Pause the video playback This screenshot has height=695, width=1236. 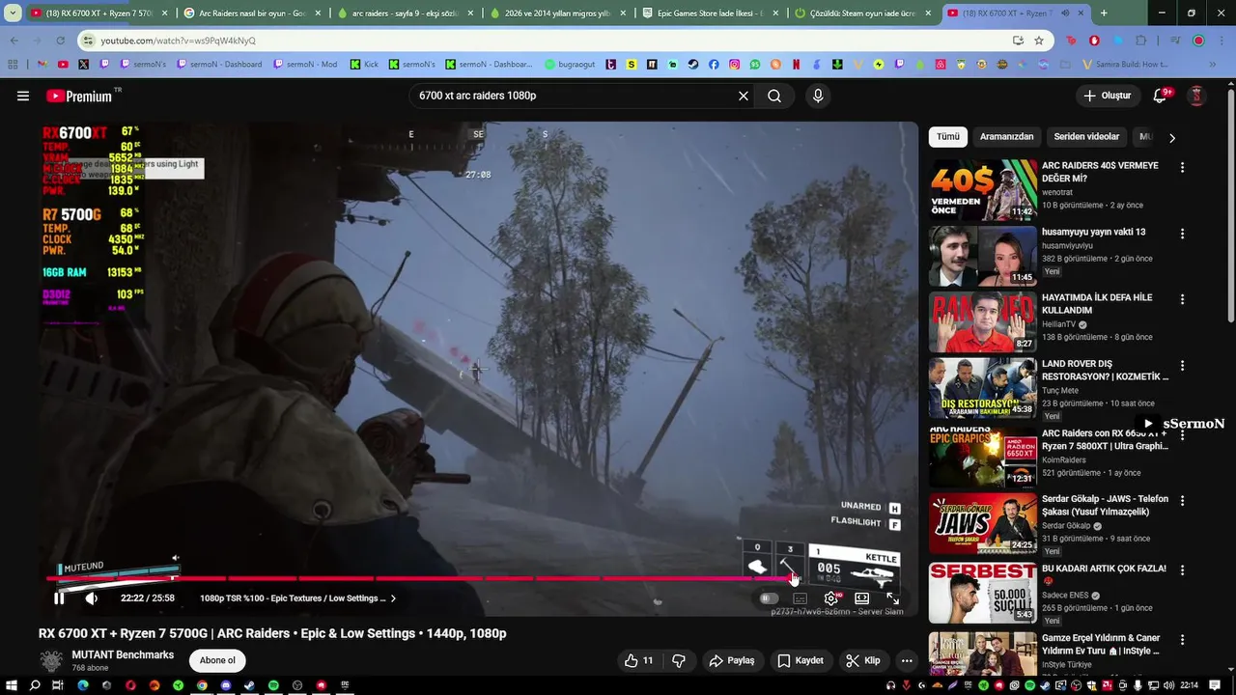(59, 598)
